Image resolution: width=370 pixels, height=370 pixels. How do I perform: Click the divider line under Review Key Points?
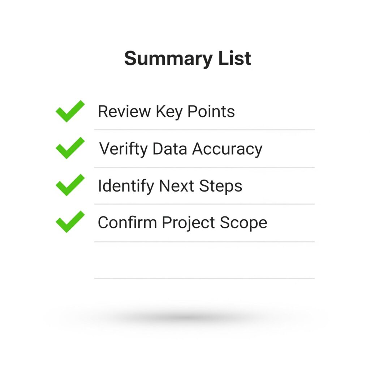point(205,130)
